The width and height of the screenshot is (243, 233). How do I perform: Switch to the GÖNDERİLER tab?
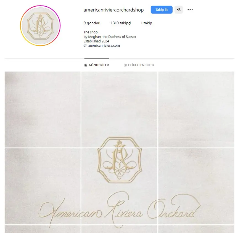pyautogui.click(x=97, y=65)
